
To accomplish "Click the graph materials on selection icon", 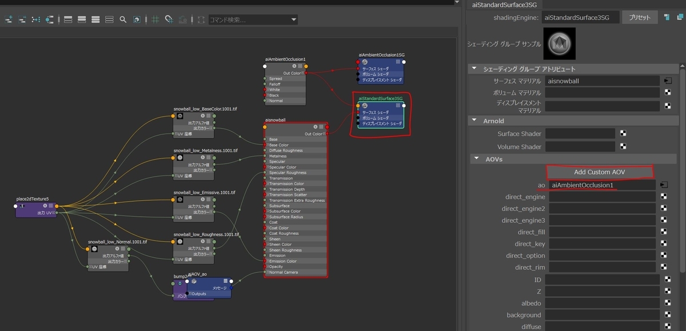I will (x=50, y=19).
